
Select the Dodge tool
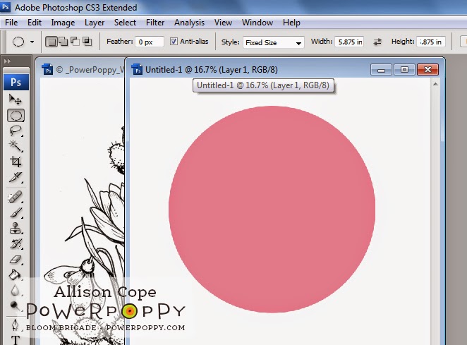[16, 305]
